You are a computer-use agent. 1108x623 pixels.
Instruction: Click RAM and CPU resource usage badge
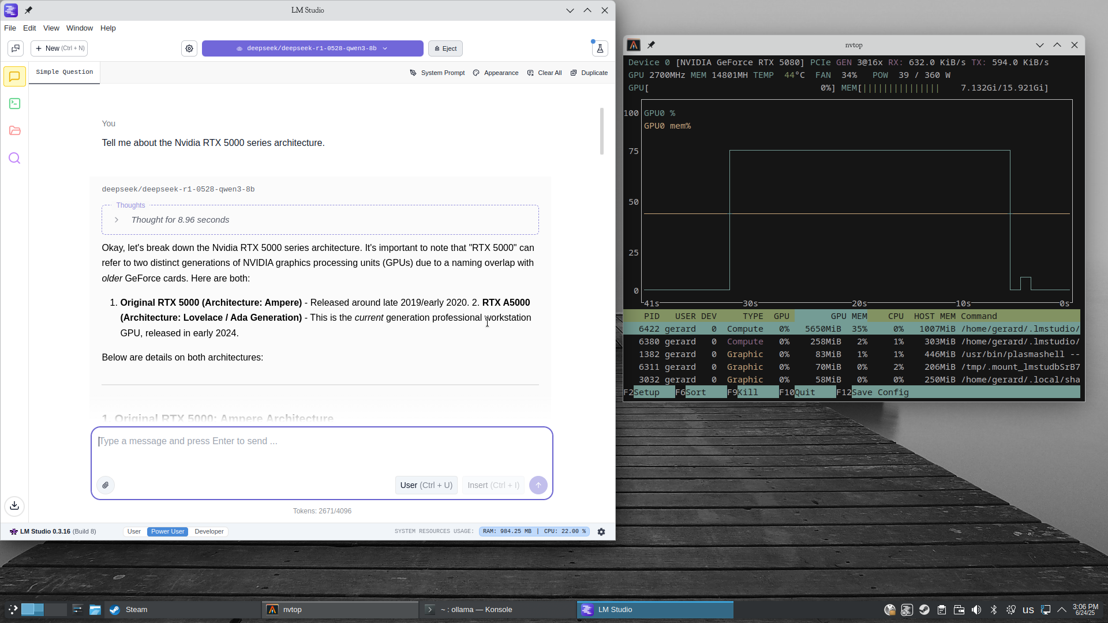point(534,532)
